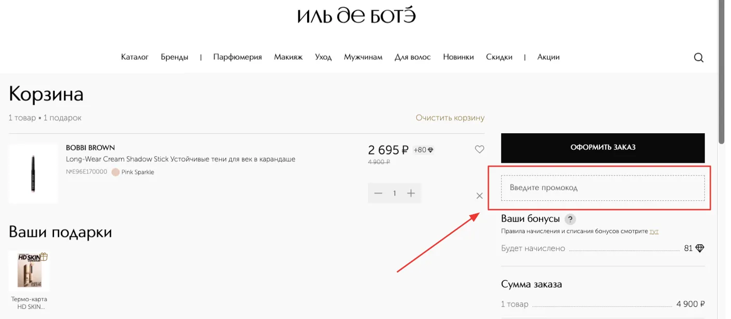Click the Будет начислено row label
This screenshot has height=319, width=731.
point(533,248)
